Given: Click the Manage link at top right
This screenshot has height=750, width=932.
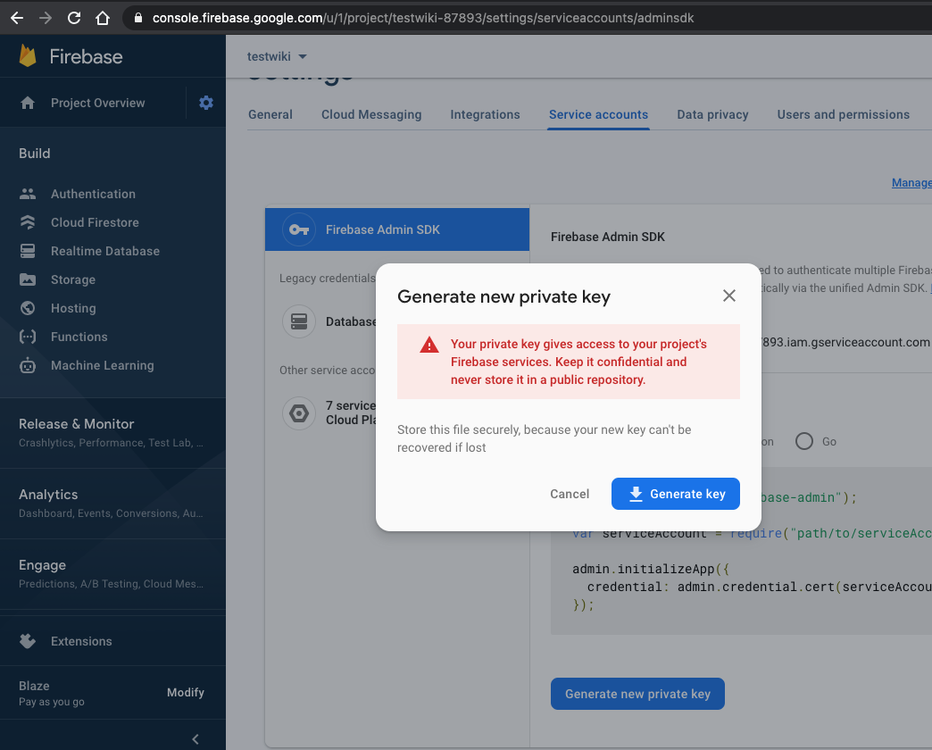Looking at the screenshot, I should click(x=911, y=182).
